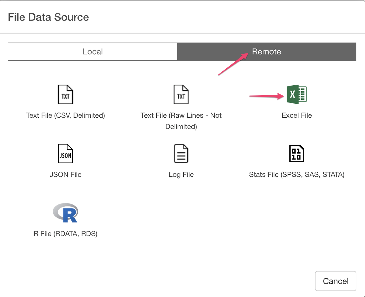Dismiss the dialog with Cancel
The image size is (365, 297).
336,281
